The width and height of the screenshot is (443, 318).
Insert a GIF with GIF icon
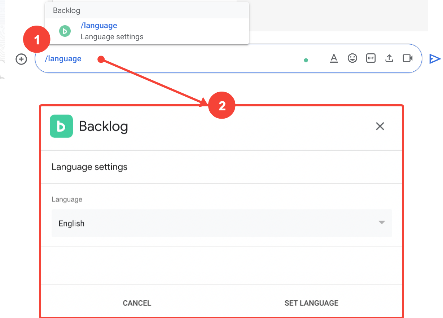[x=371, y=58]
